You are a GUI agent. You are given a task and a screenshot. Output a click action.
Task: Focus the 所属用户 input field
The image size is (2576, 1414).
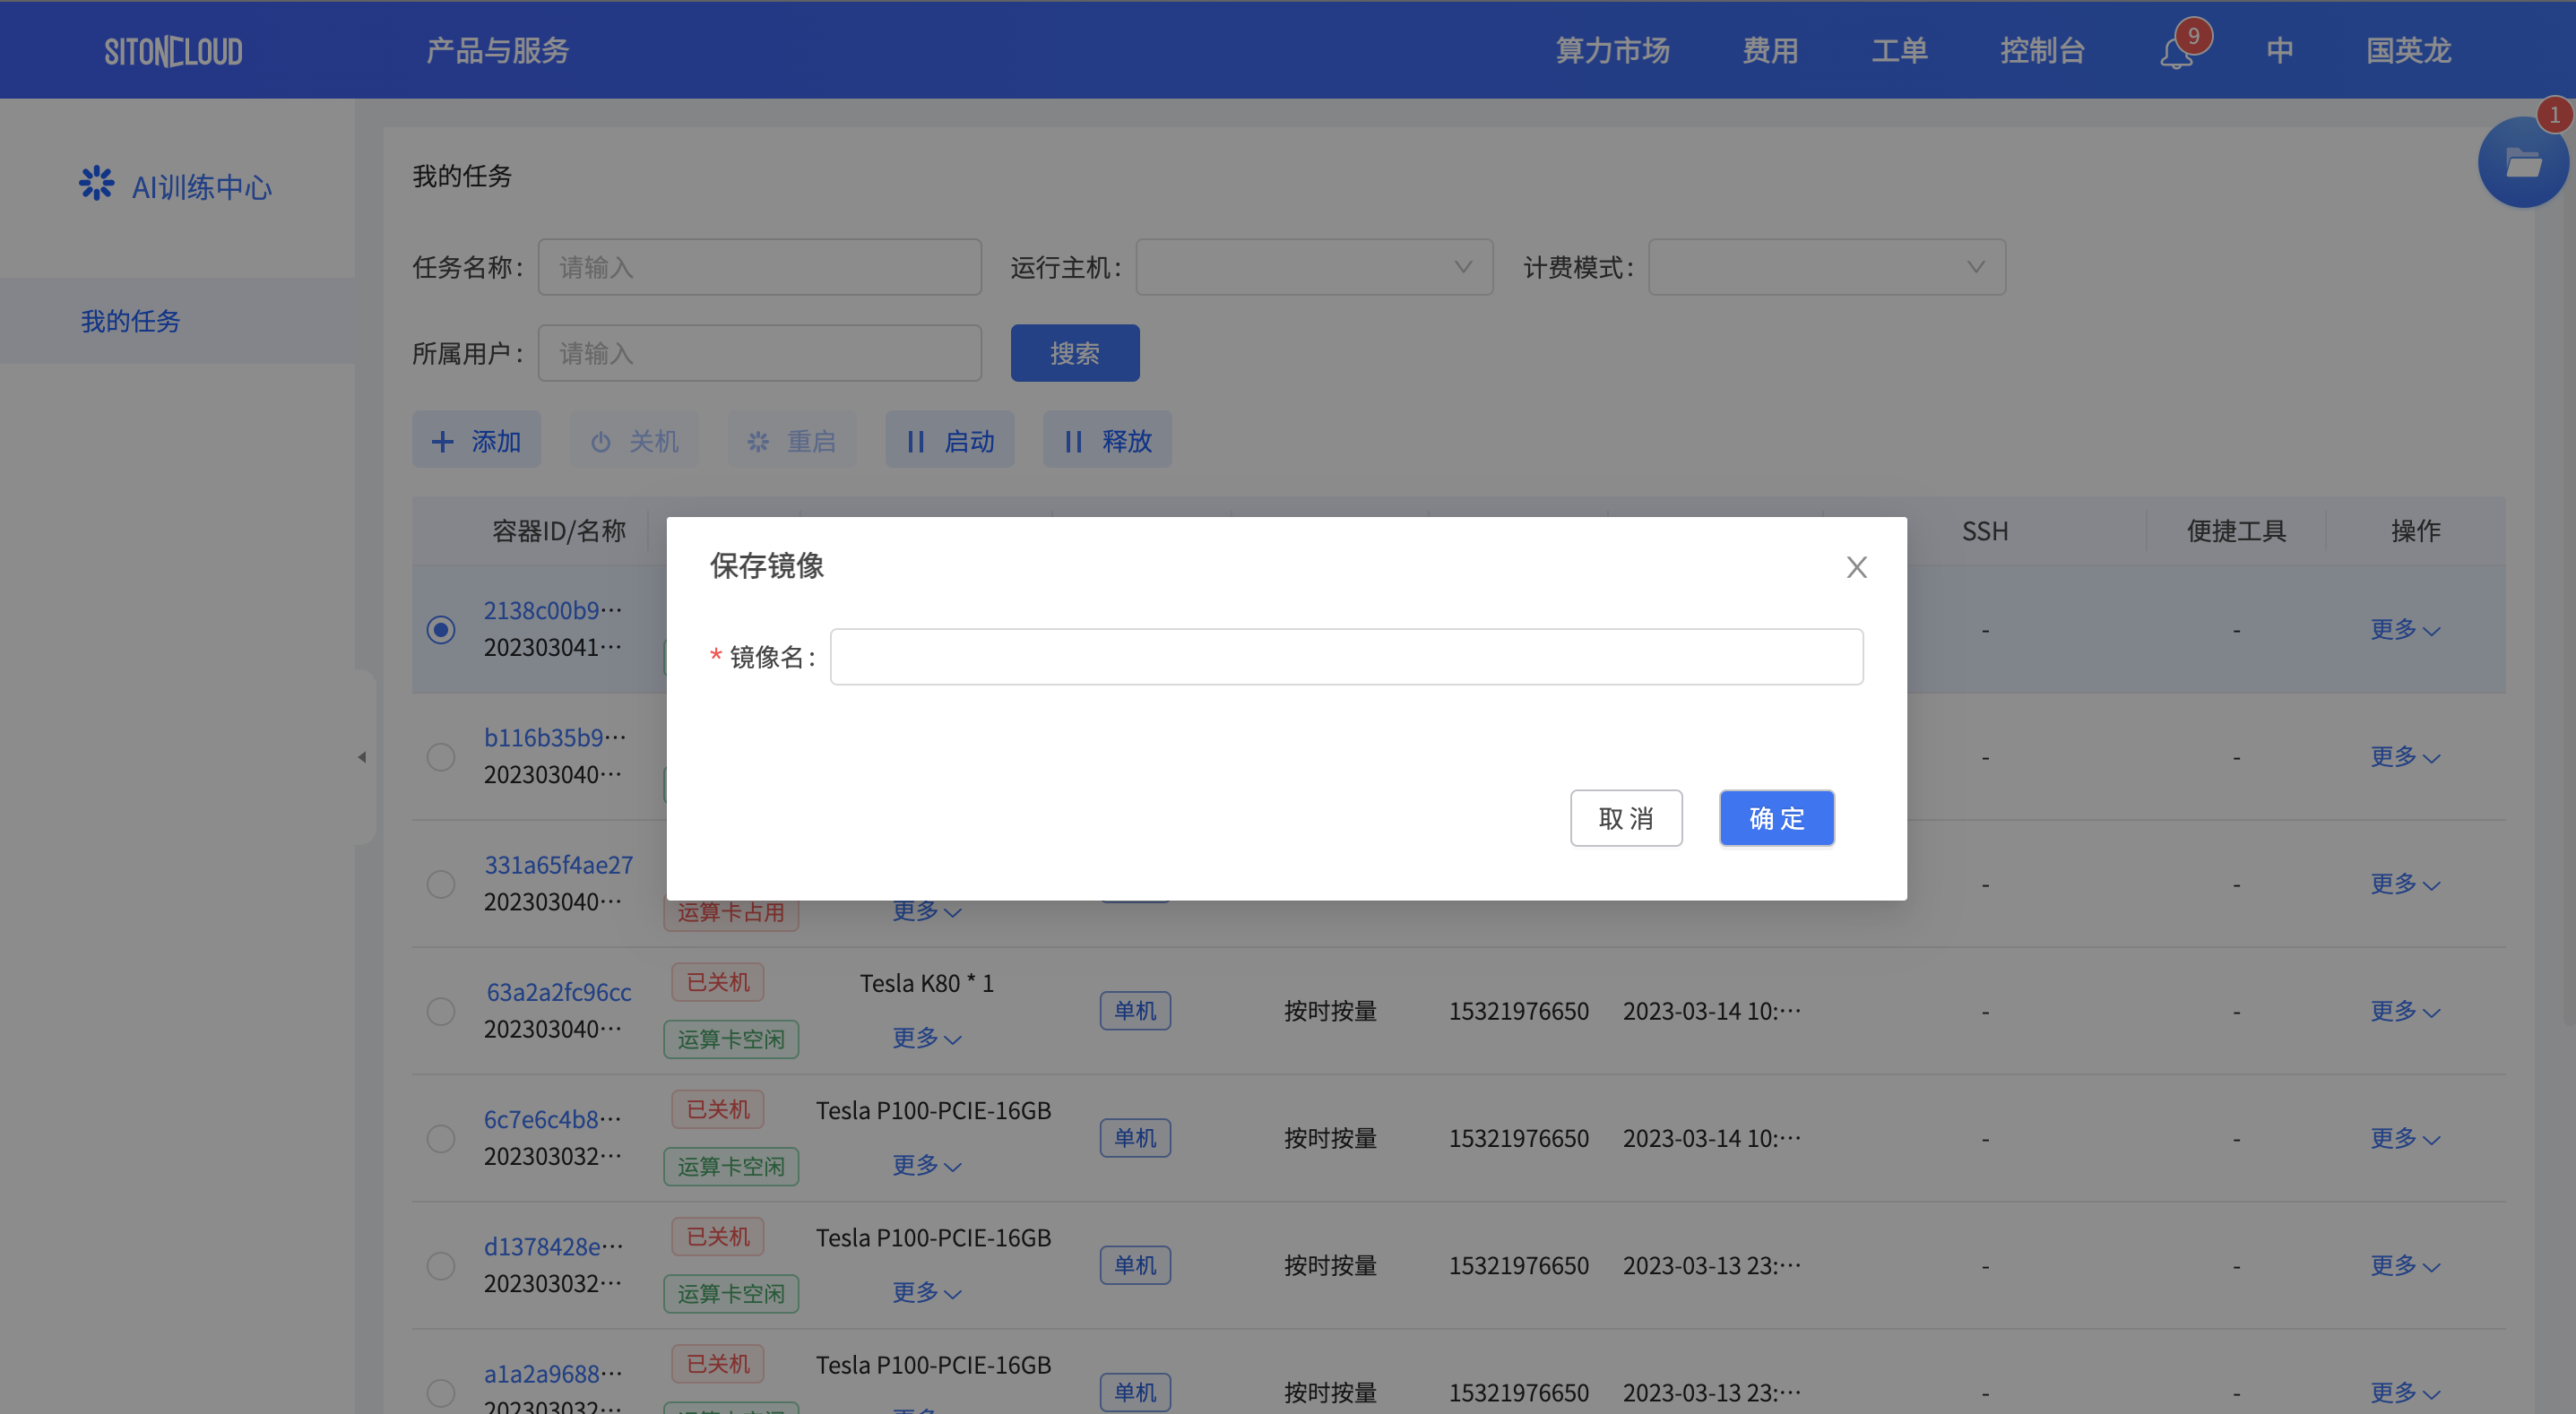pos(759,353)
